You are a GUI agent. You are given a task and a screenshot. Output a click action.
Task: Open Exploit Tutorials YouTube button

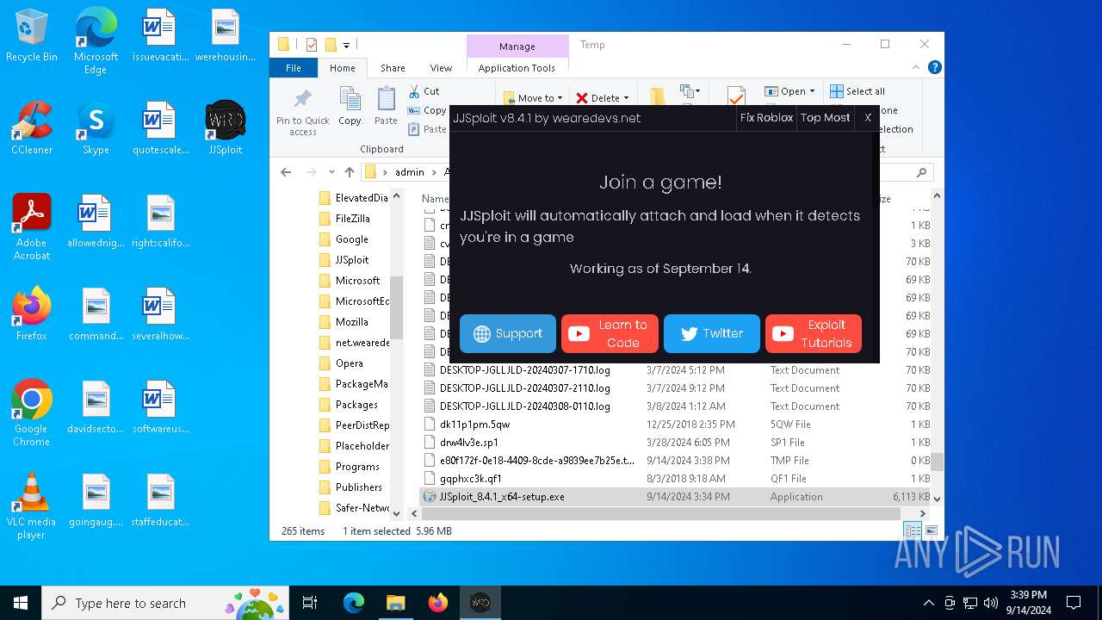(x=814, y=333)
